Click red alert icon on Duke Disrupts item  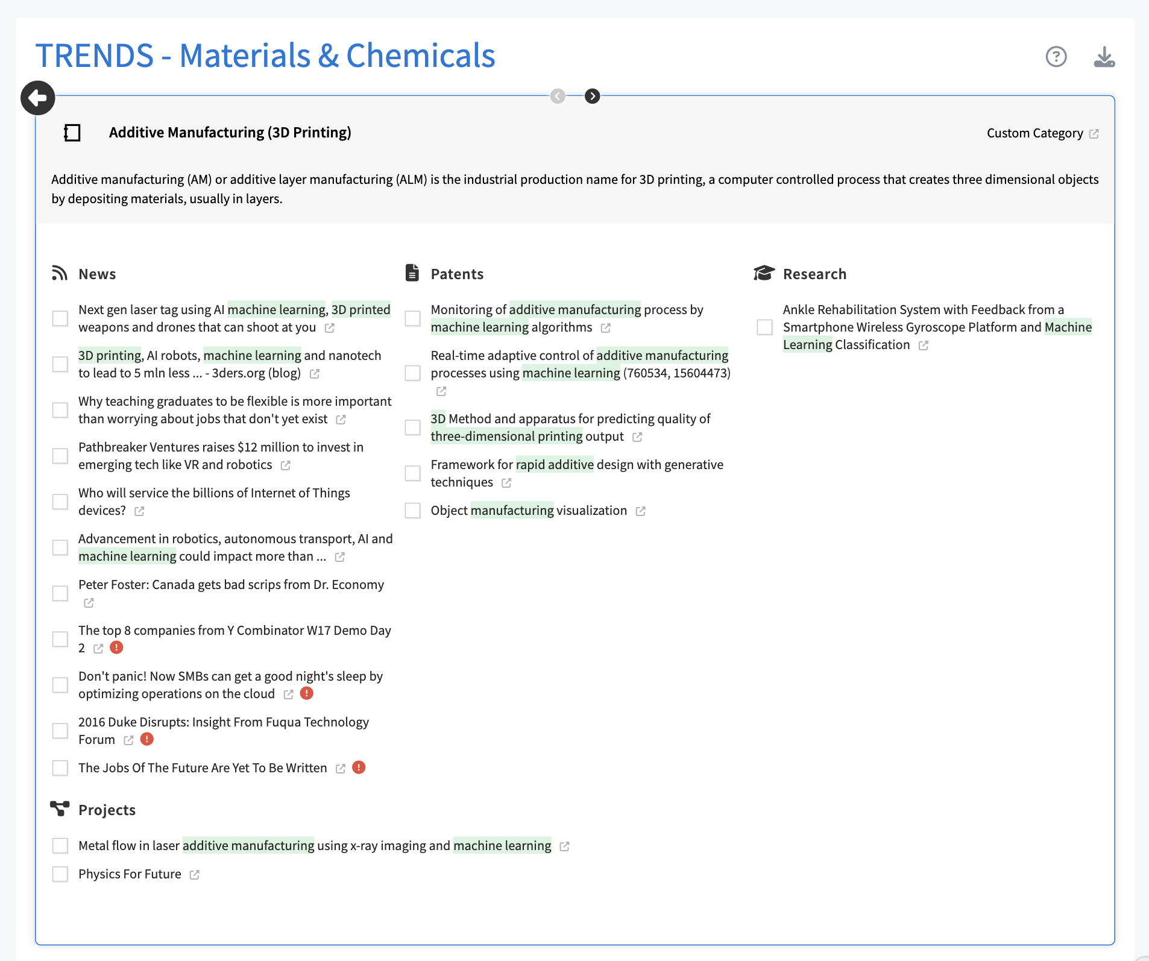[x=147, y=739]
